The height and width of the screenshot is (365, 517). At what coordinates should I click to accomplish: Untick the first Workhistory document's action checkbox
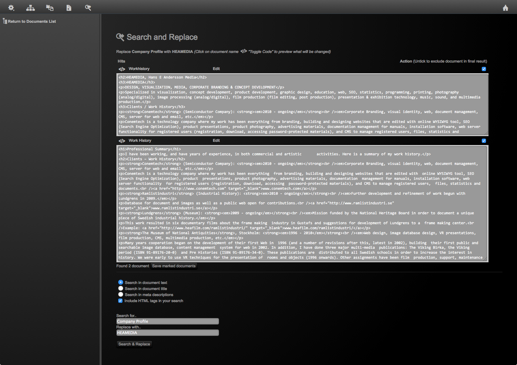tap(484, 69)
